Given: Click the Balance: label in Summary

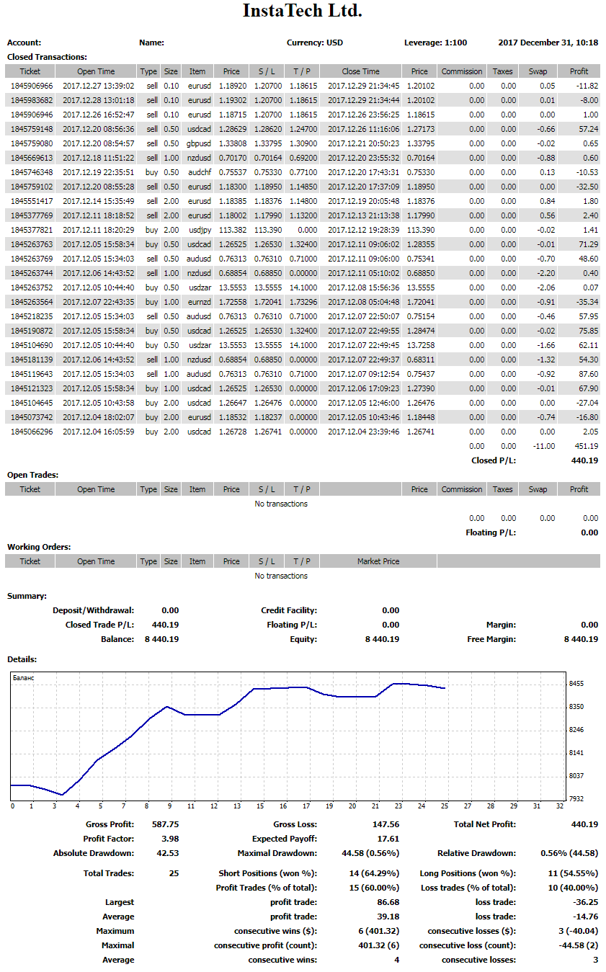Looking at the screenshot, I should 117,639.
